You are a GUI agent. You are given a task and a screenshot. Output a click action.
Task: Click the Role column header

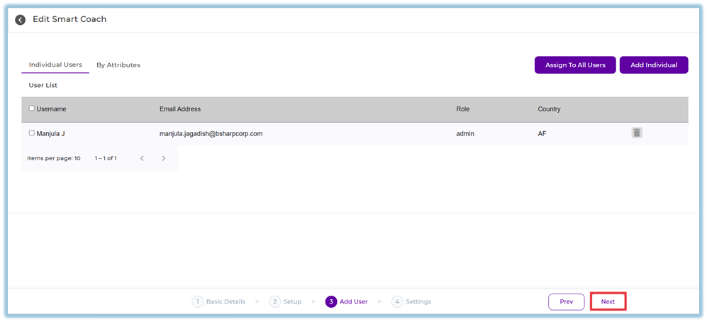point(462,109)
